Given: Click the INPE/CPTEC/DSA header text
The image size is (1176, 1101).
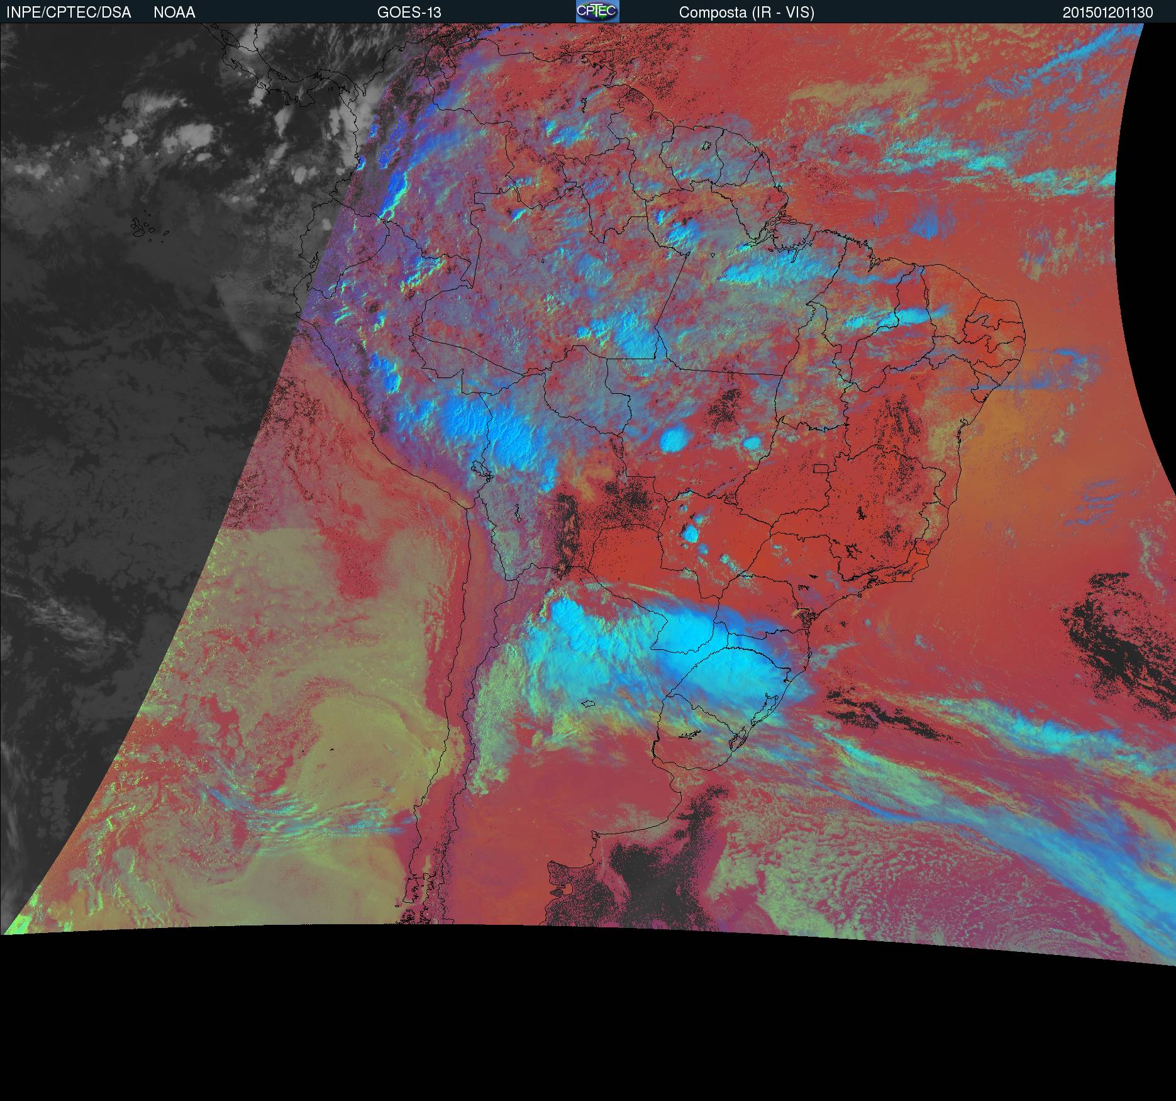Looking at the screenshot, I should 69,13.
